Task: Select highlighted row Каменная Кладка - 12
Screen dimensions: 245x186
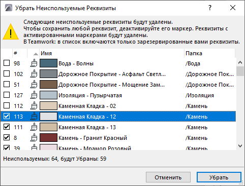Action: coord(118,117)
